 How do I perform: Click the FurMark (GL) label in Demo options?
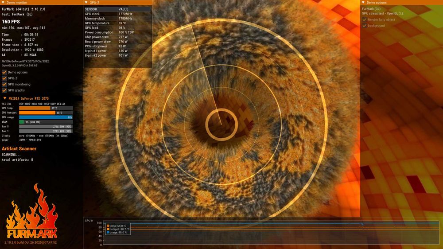(371, 9)
